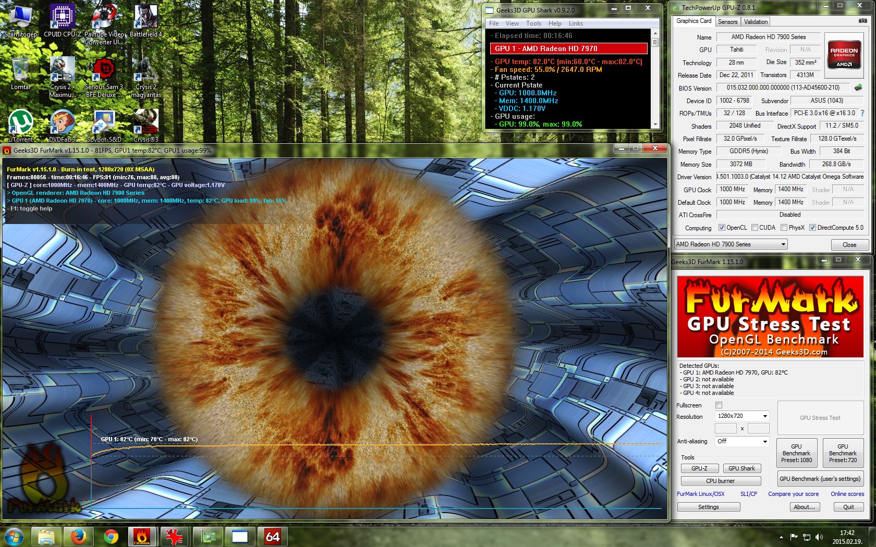Run GPU Benchmark Preset:1080
Image resolution: width=876 pixels, height=547 pixels.
[796, 453]
